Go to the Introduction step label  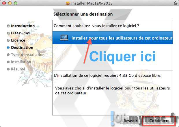[x=23, y=26]
